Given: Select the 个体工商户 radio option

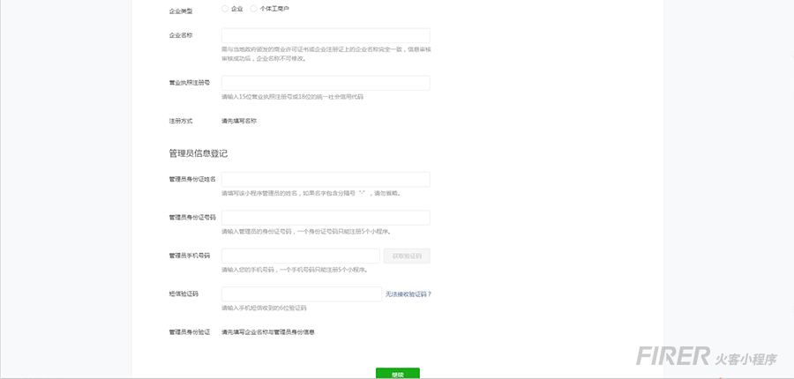Looking at the screenshot, I should [254, 9].
